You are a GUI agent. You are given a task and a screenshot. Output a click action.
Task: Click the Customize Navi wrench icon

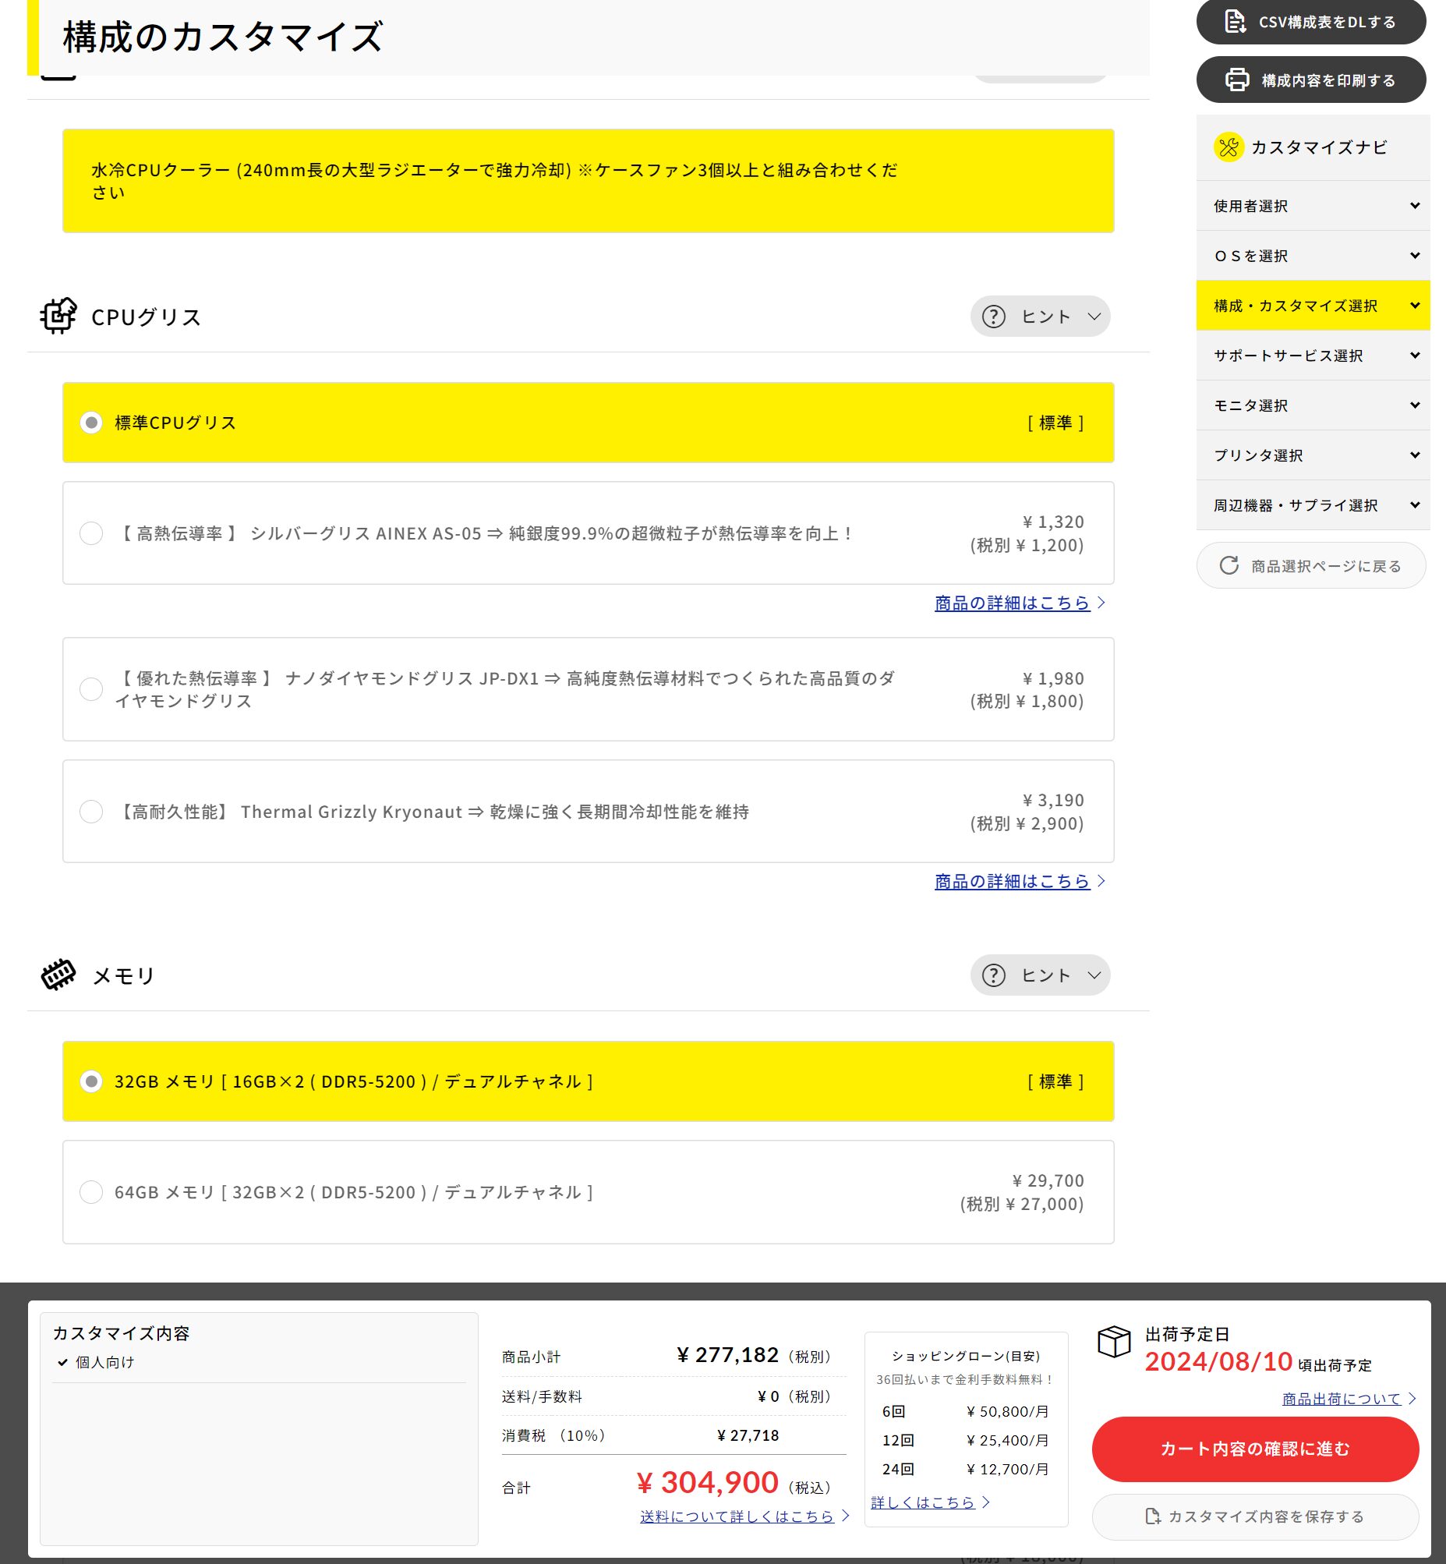1229,147
